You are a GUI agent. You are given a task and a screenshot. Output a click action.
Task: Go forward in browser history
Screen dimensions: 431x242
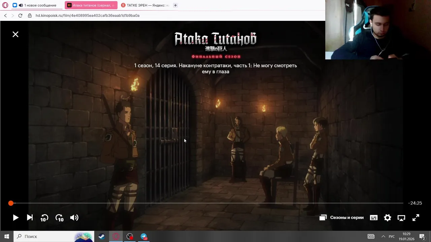13,15
